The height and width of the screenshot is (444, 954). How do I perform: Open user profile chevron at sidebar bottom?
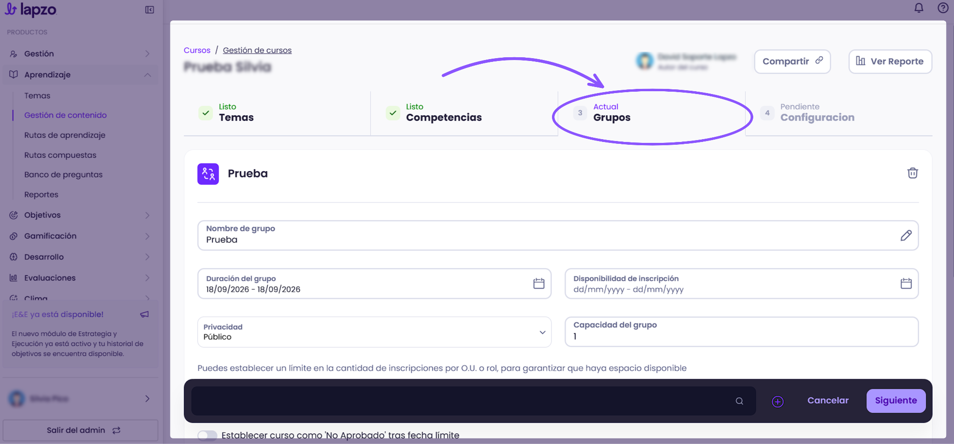point(147,399)
